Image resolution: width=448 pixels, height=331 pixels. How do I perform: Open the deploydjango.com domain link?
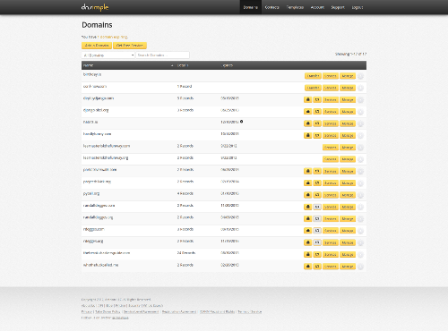[x=99, y=98]
